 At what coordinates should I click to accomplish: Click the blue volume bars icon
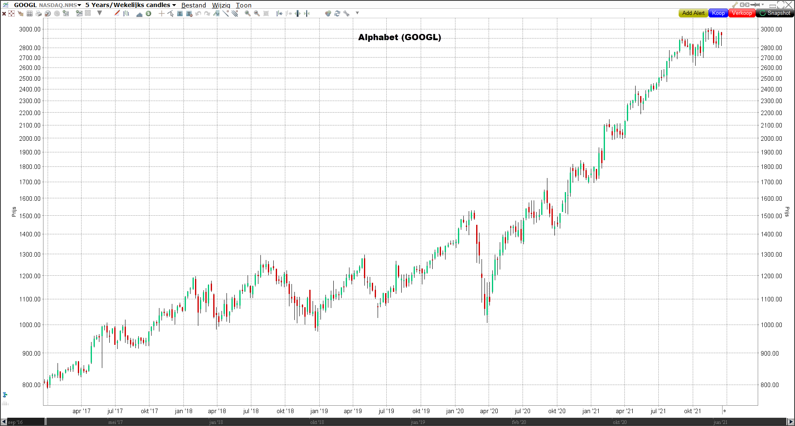139,14
